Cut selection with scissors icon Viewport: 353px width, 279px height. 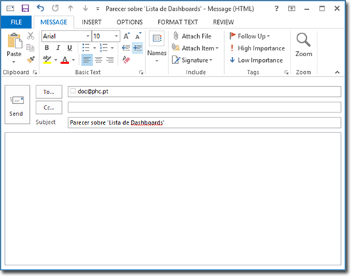31,36
